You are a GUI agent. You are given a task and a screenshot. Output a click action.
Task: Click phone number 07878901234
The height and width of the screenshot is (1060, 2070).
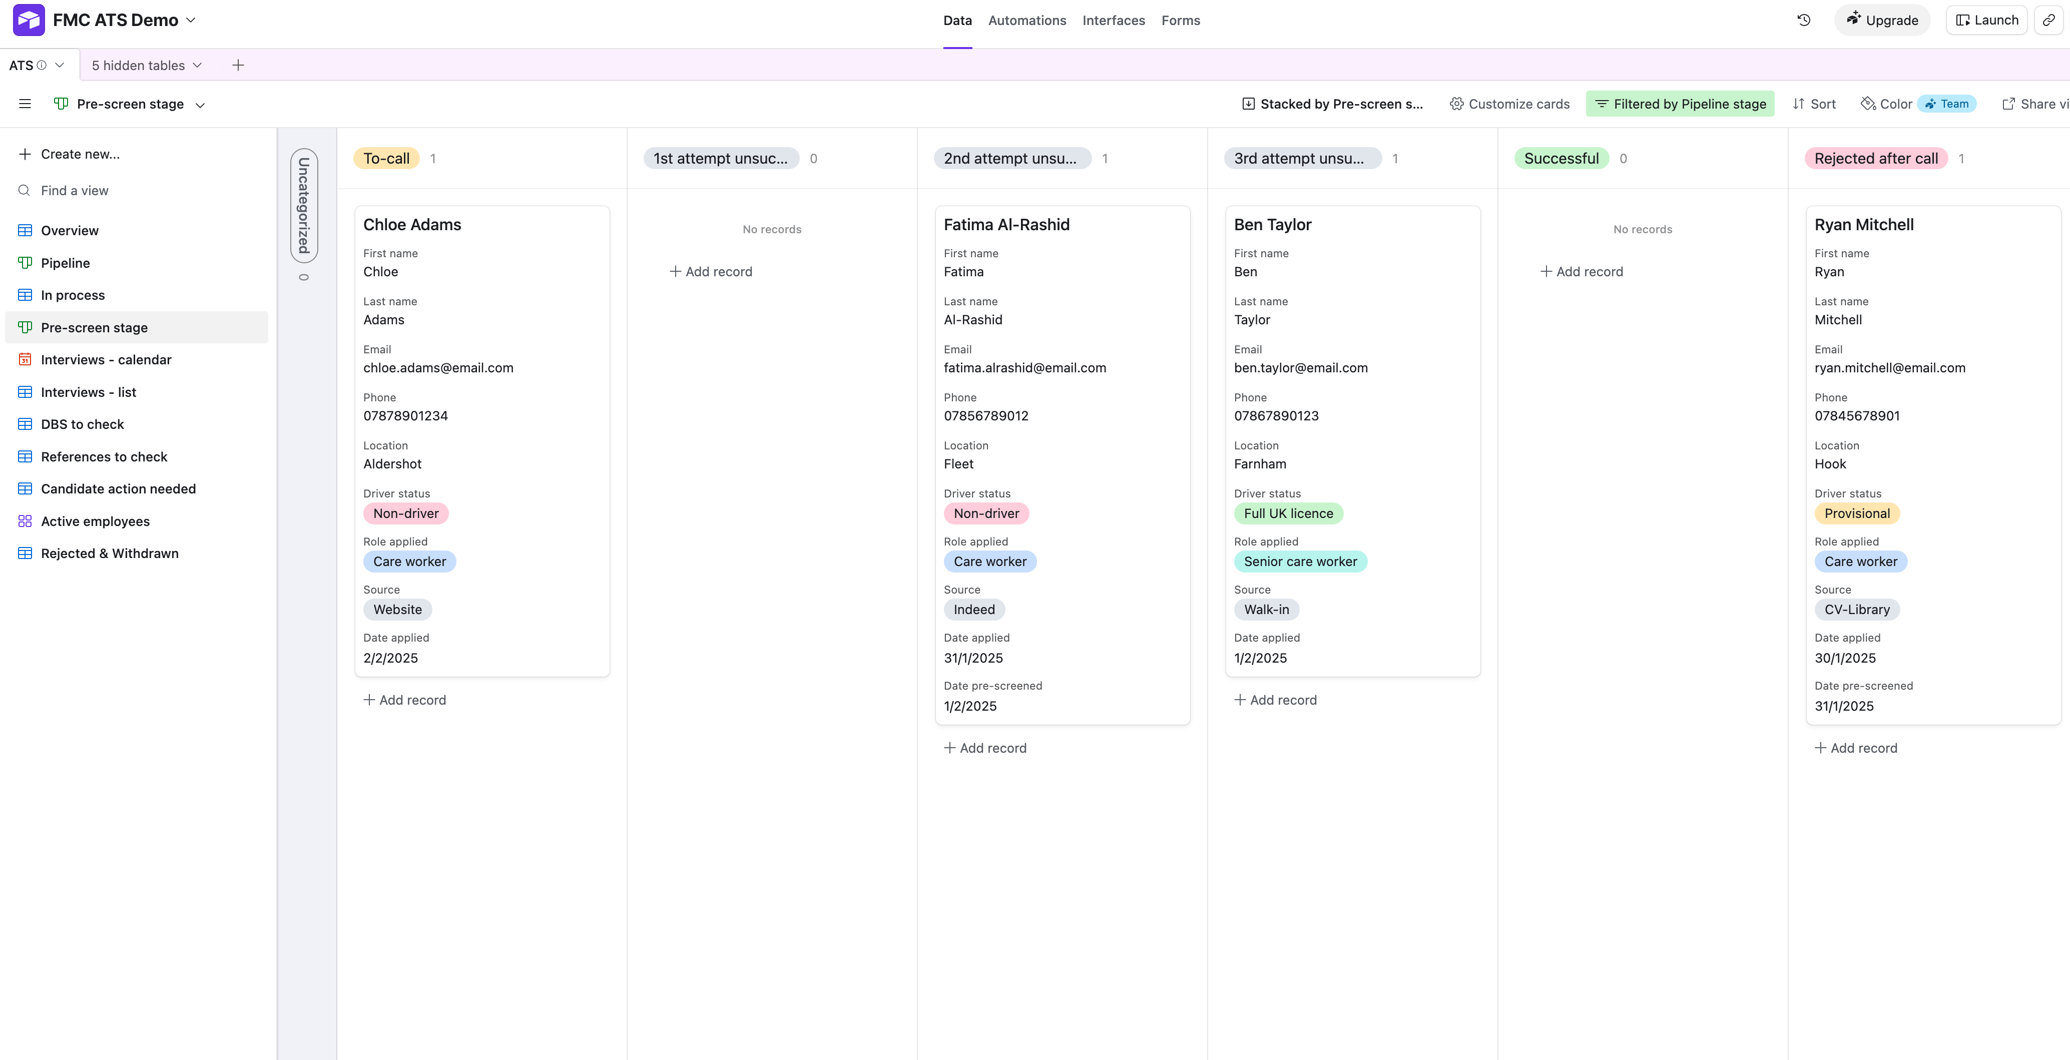point(405,416)
